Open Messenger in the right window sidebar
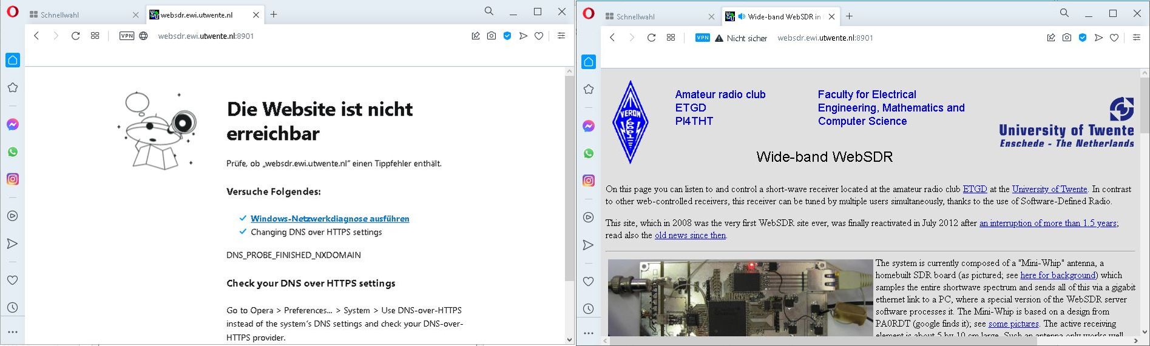1150x346 pixels. point(588,126)
